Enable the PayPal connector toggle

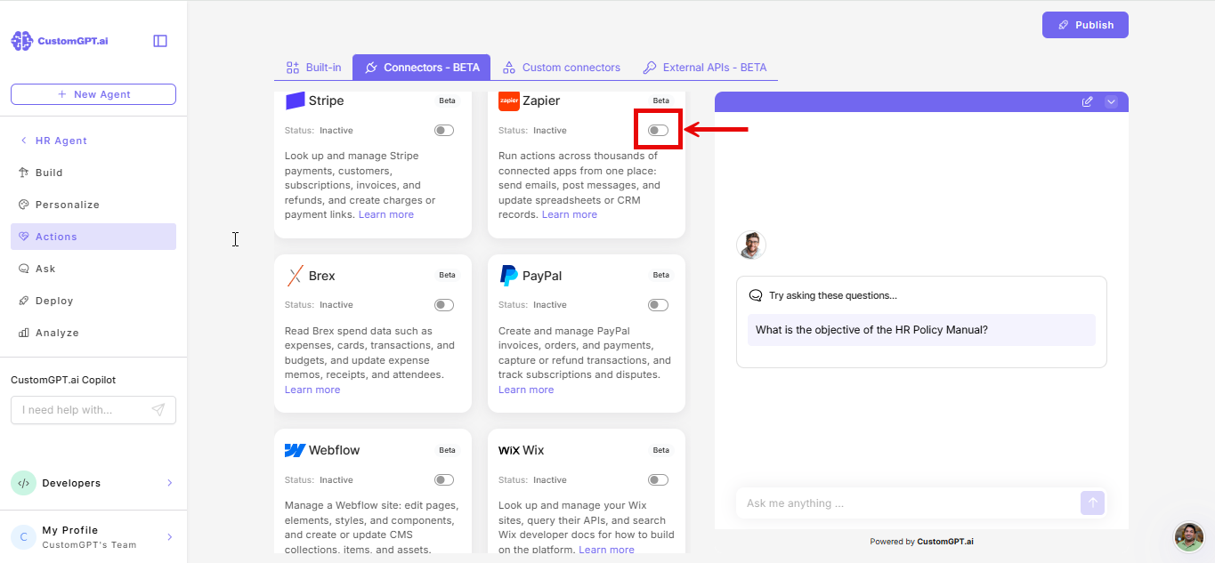658,305
